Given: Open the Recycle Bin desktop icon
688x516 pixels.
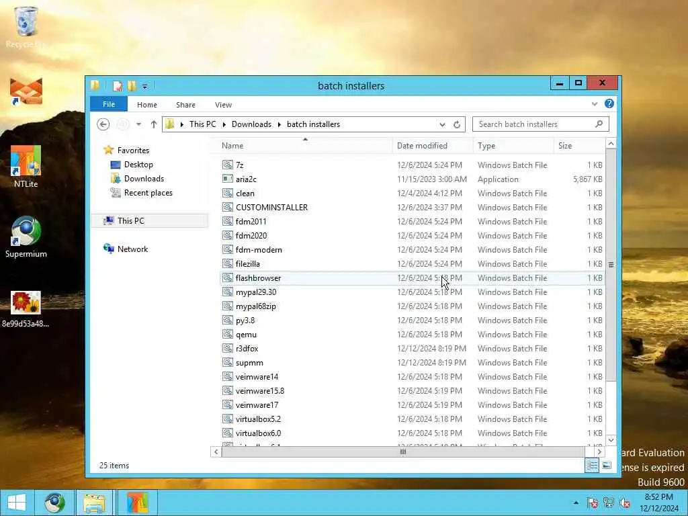Looking at the screenshot, I should [26, 26].
